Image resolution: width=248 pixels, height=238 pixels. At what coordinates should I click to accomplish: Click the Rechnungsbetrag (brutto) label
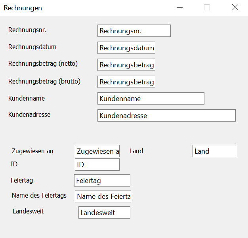coord(44,82)
